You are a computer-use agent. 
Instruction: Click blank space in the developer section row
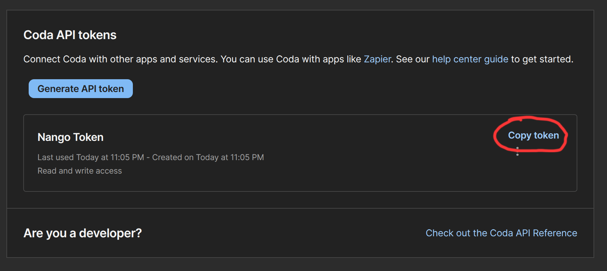pyautogui.click(x=283, y=233)
